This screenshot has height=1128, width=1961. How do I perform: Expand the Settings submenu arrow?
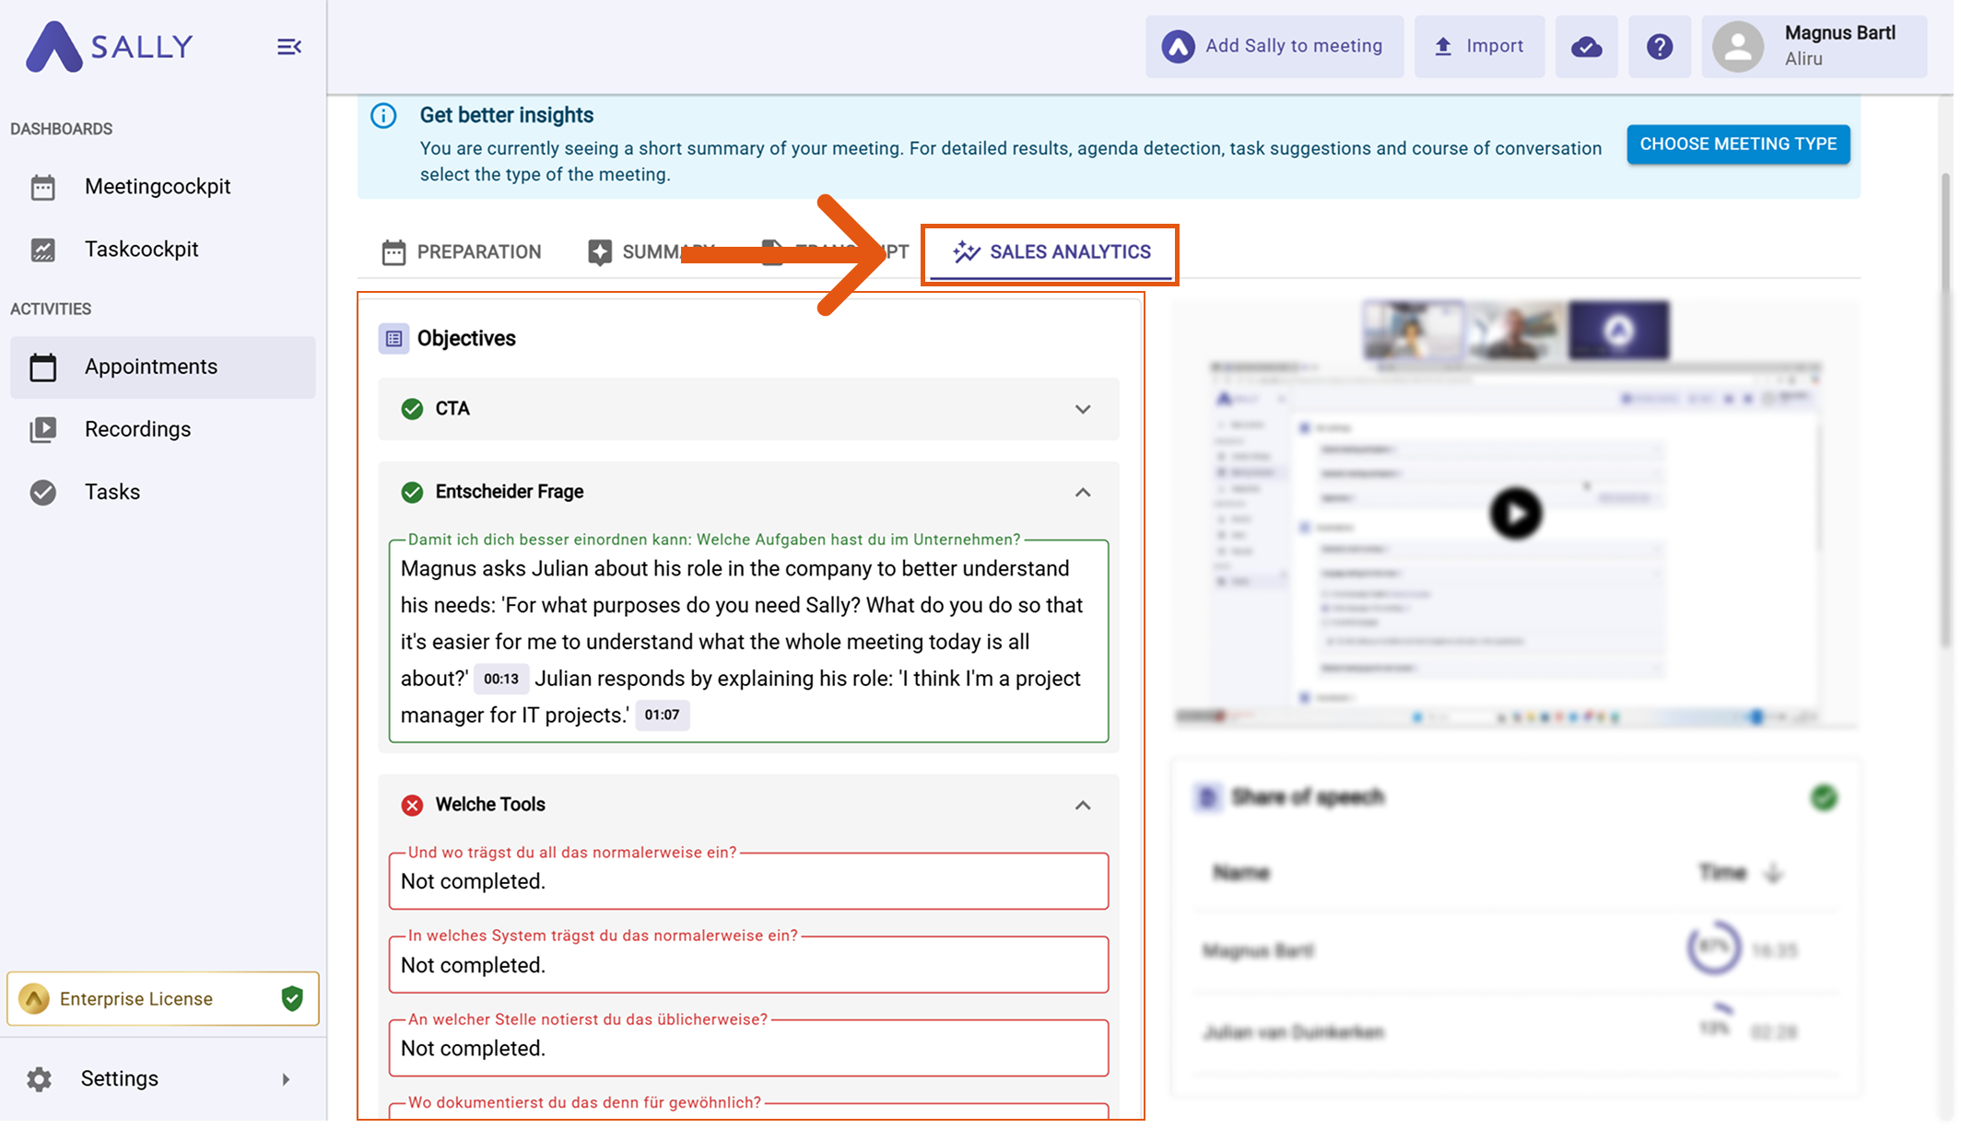286,1079
